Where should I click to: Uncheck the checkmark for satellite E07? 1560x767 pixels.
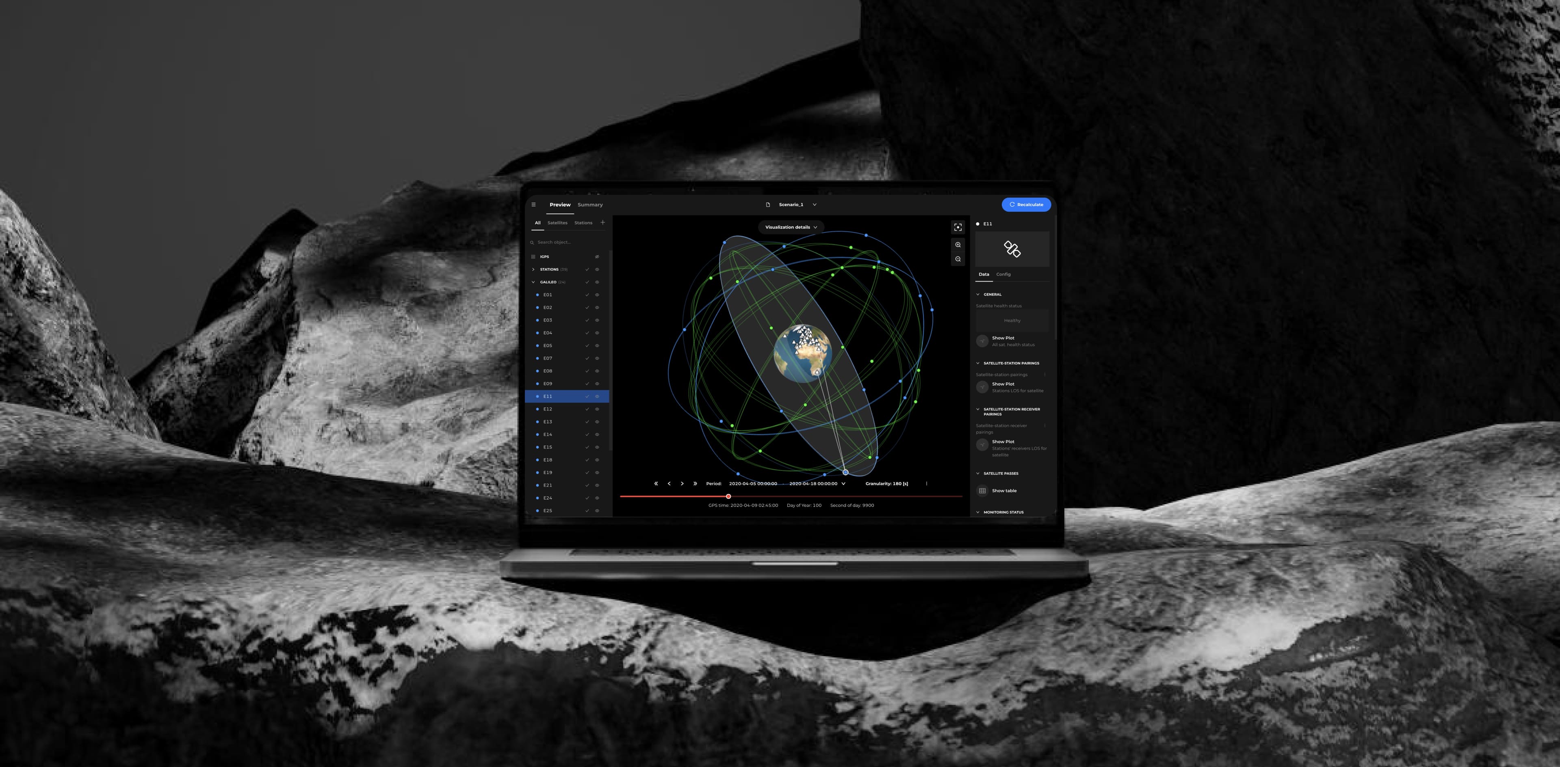point(587,358)
